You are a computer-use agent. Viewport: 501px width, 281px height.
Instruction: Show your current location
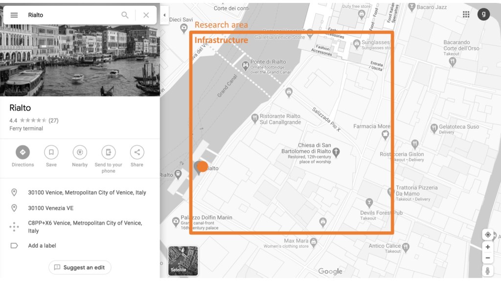coord(488,235)
